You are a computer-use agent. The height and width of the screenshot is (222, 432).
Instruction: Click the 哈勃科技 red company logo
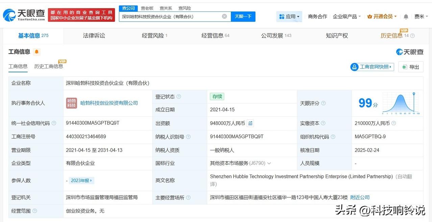(71, 103)
